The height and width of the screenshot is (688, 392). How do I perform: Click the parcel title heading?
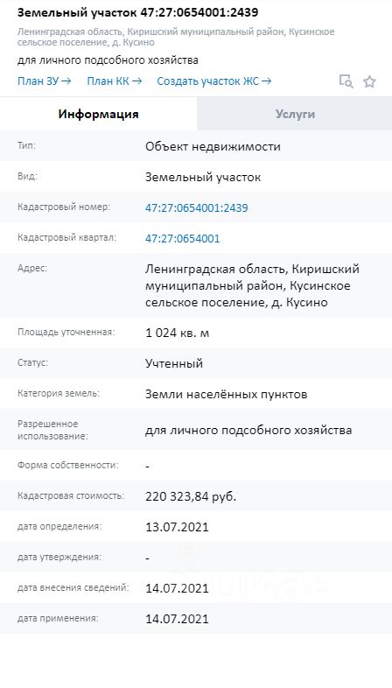tap(137, 13)
